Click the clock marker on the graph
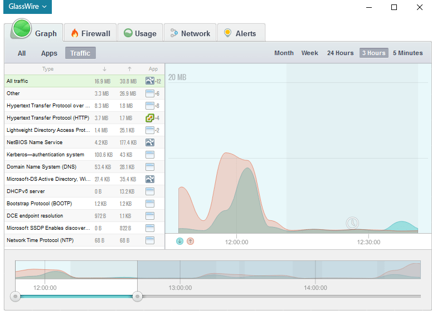 tap(352, 223)
